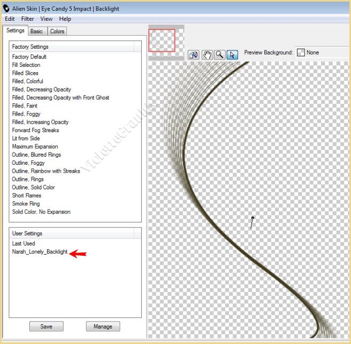Select the arrow pointer tool

[232, 55]
